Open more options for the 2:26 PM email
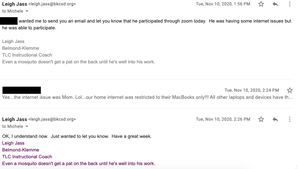The image size is (298, 169). 290,119
